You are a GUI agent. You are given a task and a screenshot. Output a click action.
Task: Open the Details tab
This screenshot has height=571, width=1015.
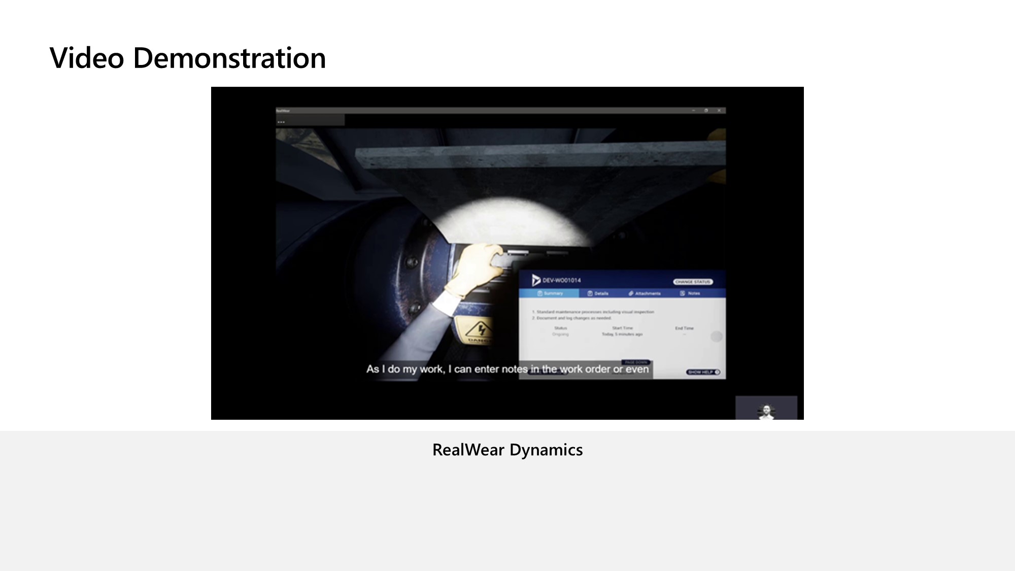click(598, 293)
